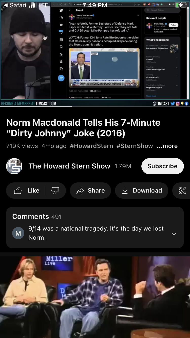This screenshot has height=338, width=190.
Task: Open The Howard Stern Show channel name
Action: [69, 166]
